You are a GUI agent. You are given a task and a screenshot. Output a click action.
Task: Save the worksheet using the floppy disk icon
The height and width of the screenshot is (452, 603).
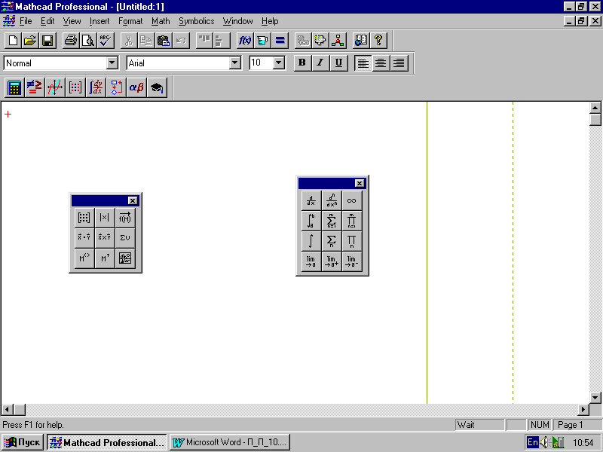click(47, 41)
